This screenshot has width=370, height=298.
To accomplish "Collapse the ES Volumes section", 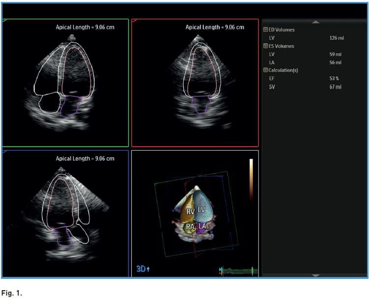I will coord(265,46).
